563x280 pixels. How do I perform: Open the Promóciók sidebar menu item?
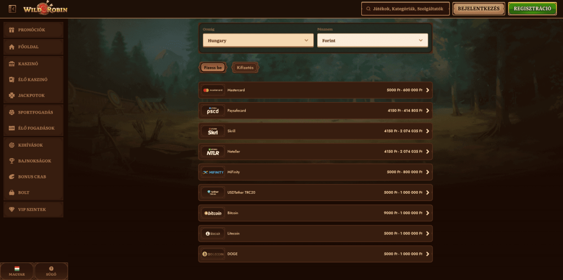click(34, 30)
